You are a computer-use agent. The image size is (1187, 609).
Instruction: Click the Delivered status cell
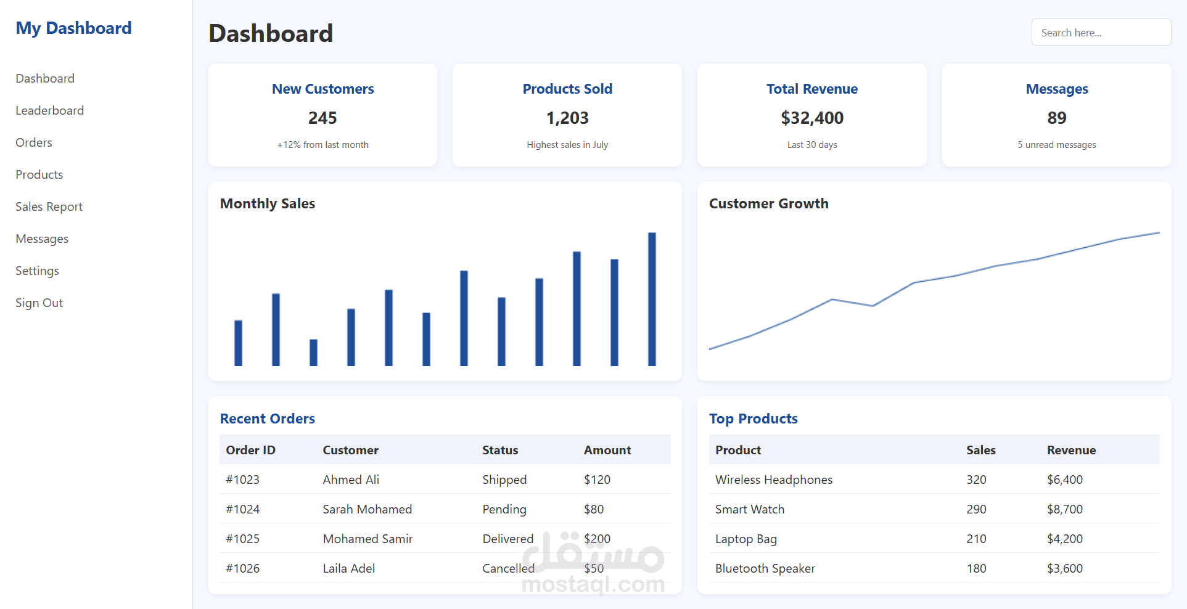pyautogui.click(x=507, y=539)
